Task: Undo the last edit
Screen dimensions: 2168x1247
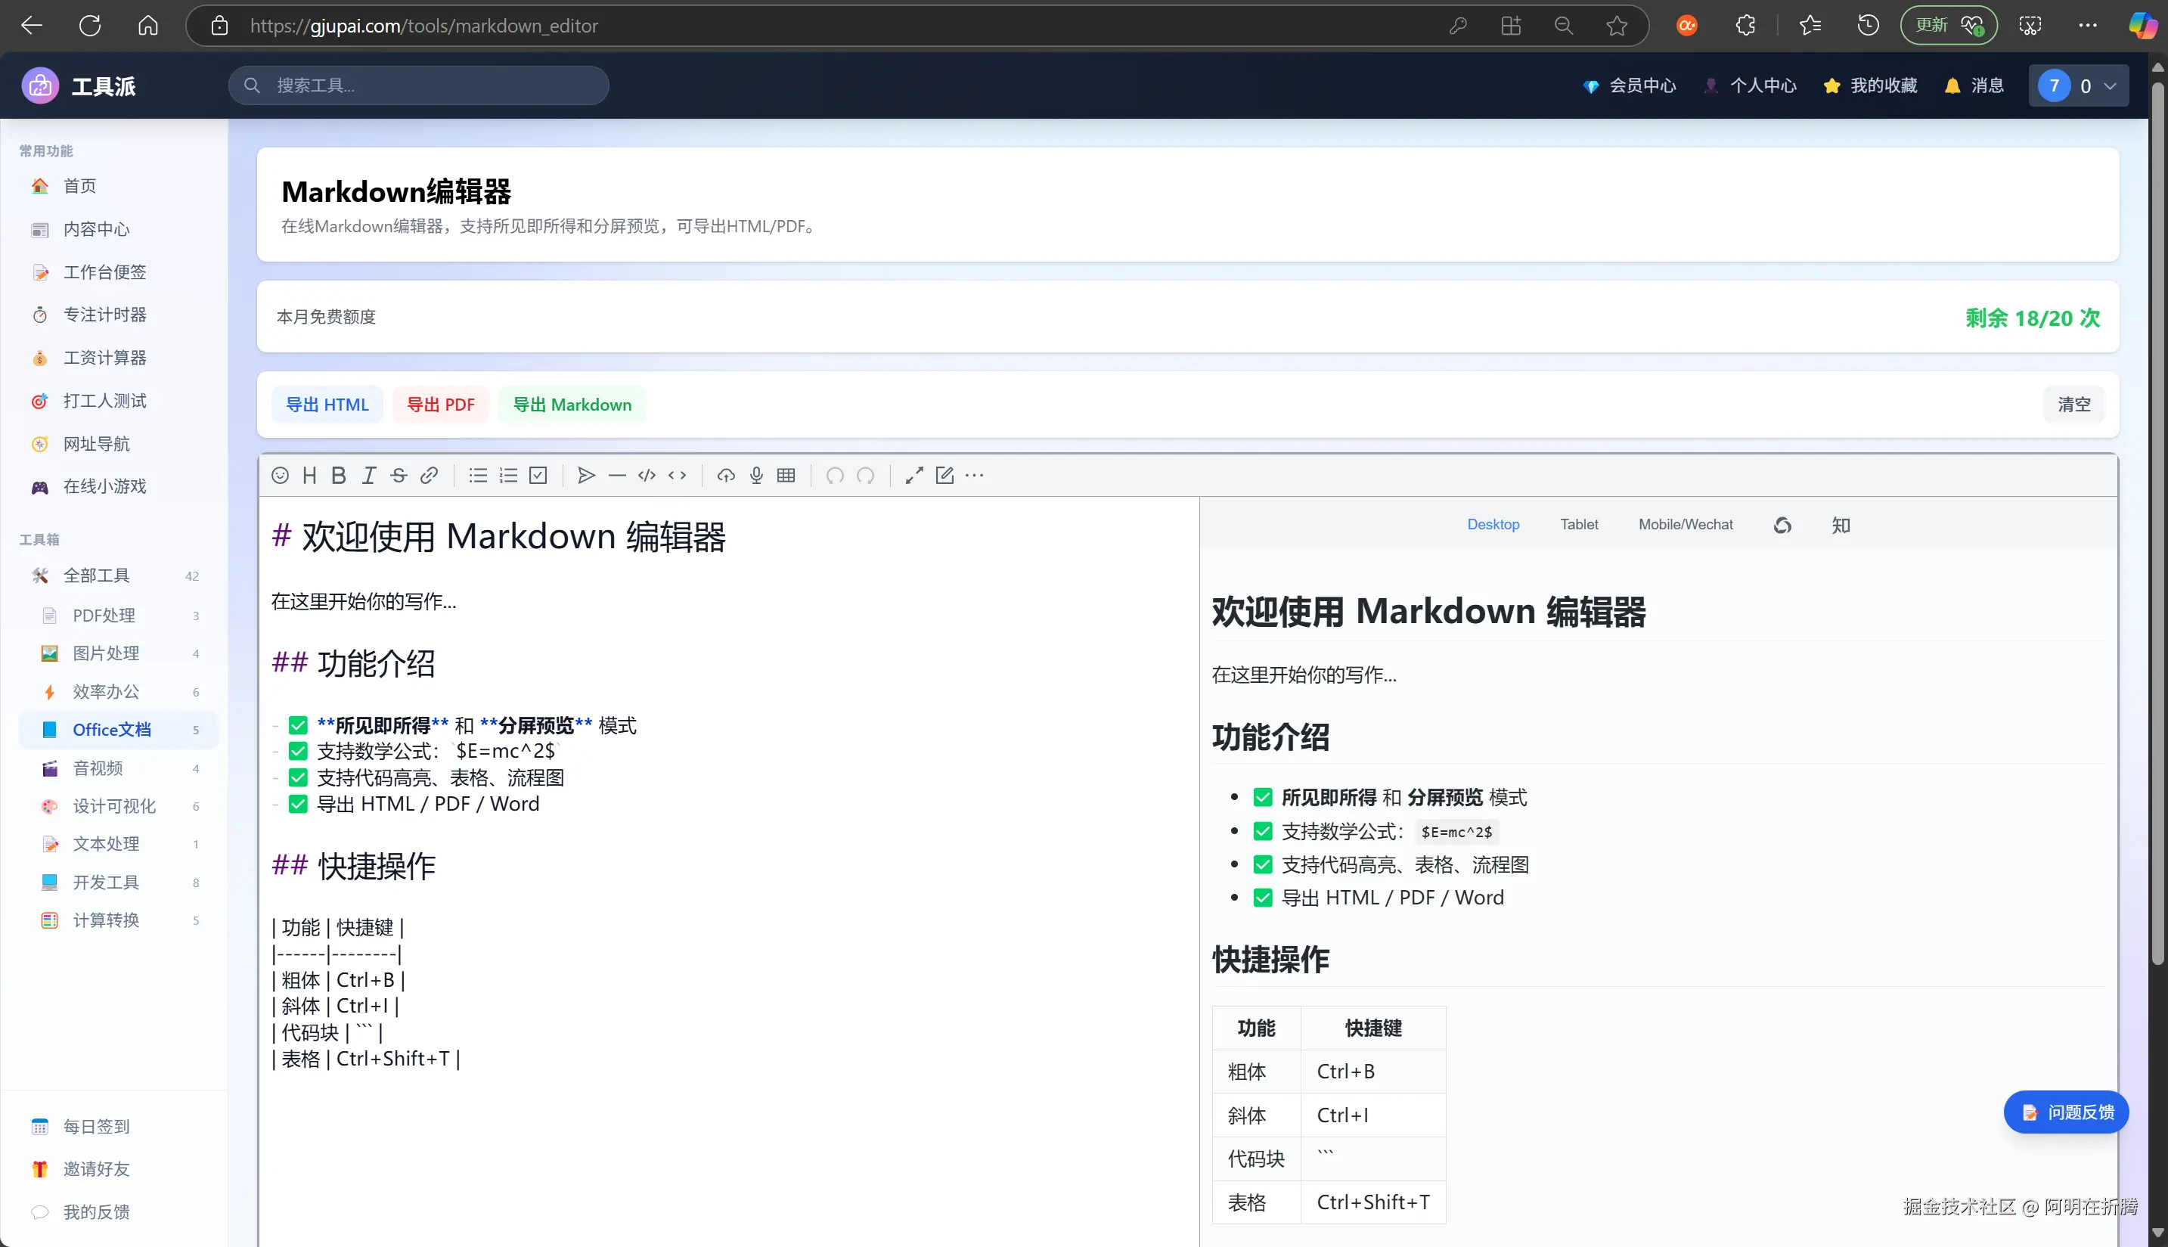Action: coord(835,476)
